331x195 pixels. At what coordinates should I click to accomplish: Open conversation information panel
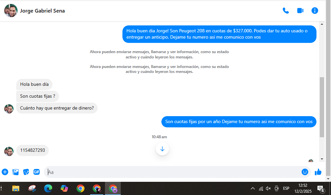[315, 11]
